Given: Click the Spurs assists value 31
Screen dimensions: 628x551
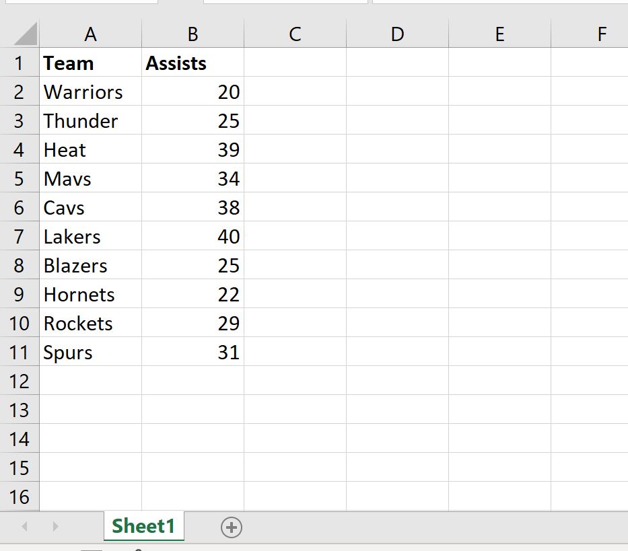Looking at the screenshot, I should pyautogui.click(x=193, y=353).
